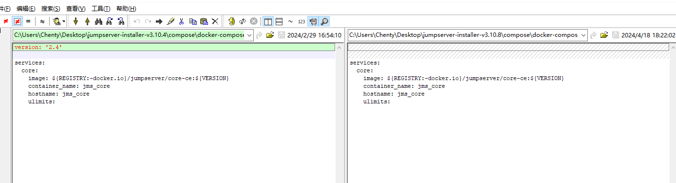Click left timestamp 2024/2/29 16:54:10
The height and width of the screenshot is (183, 676).
point(314,35)
